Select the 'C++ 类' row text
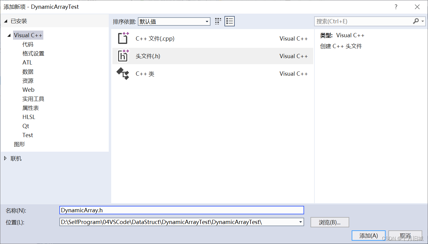The image size is (428, 244). pos(145,74)
